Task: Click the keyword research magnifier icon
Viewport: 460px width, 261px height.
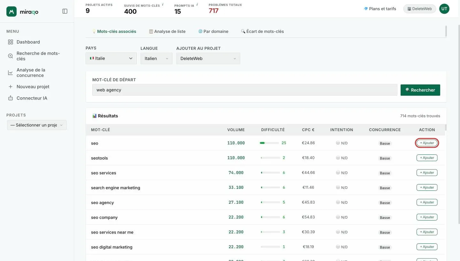Action: (x=11, y=56)
